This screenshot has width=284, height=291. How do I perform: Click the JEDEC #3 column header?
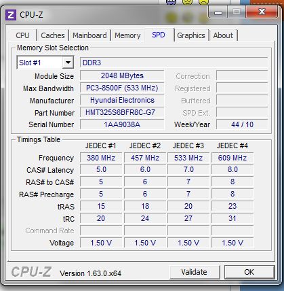point(188,145)
